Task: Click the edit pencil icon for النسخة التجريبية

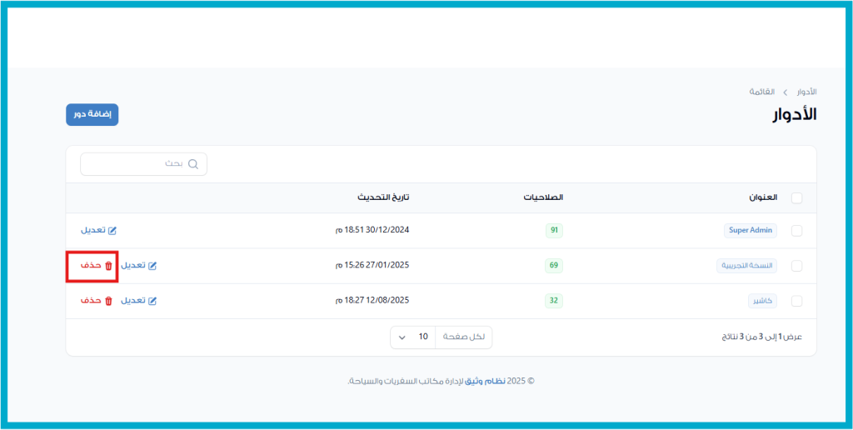Action: pos(152,266)
